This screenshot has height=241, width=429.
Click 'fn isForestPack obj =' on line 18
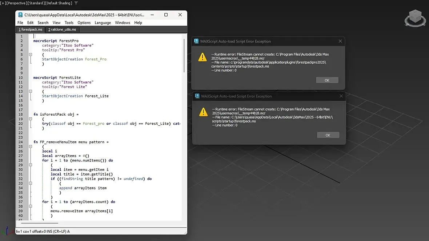56,115
